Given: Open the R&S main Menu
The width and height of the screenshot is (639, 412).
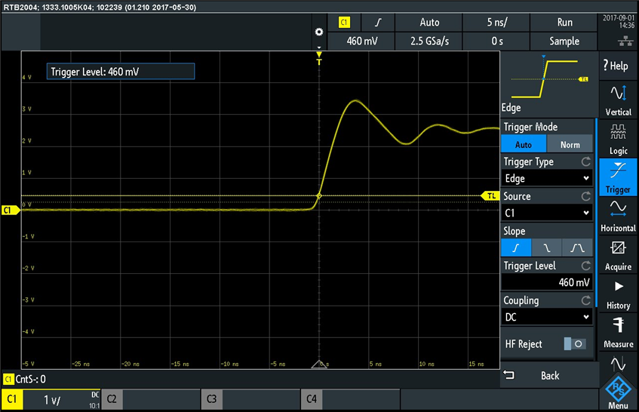Looking at the screenshot, I should click(x=618, y=393).
